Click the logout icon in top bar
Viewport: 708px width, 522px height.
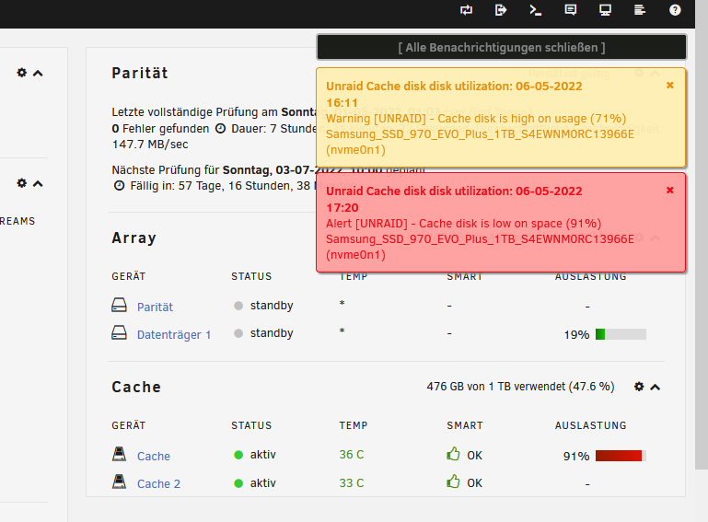click(501, 10)
